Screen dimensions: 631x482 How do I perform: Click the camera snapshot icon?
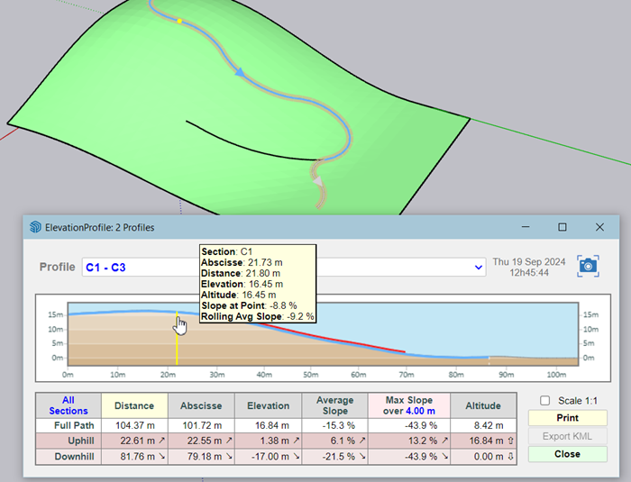click(588, 265)
